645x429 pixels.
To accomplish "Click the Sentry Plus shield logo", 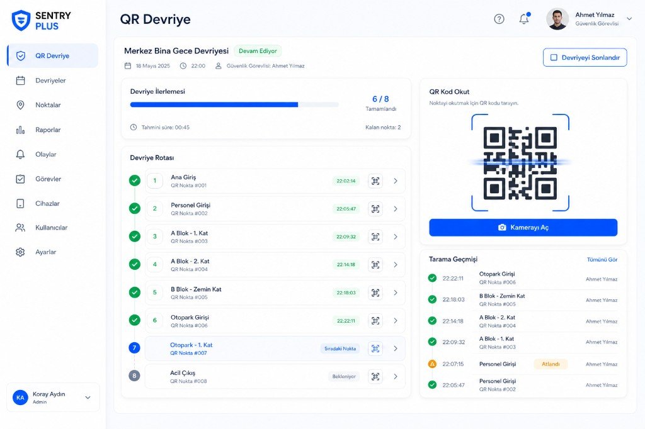I will pos(21,21).
